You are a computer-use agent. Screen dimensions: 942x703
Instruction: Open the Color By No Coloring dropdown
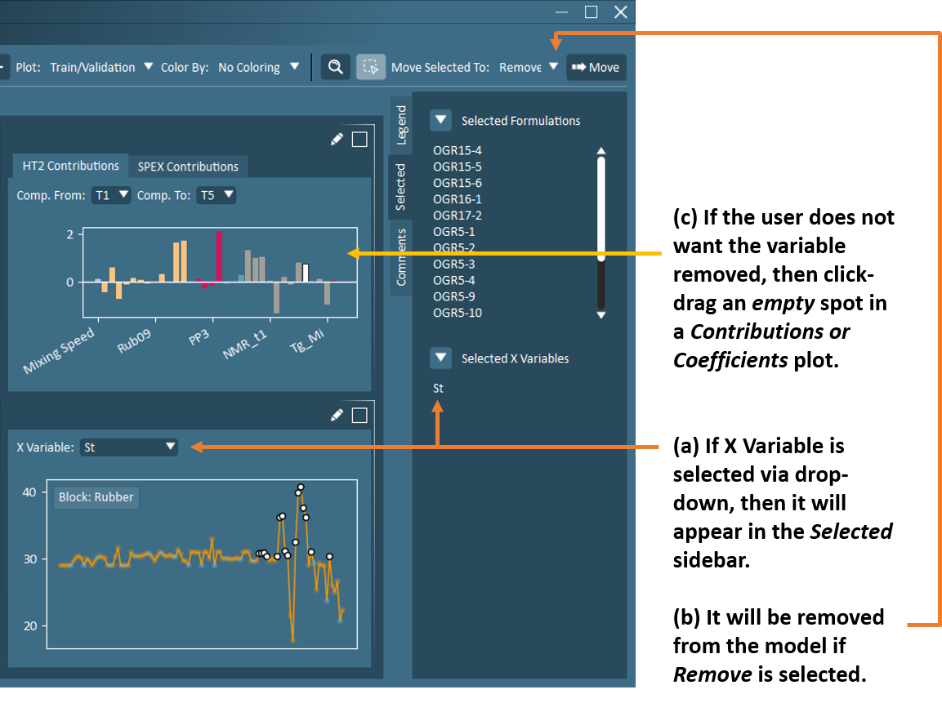258,67
